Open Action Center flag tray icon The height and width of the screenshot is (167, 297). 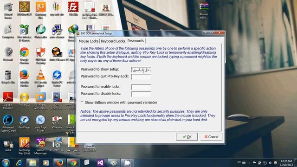pyautogui.click(x=254, y=163)
